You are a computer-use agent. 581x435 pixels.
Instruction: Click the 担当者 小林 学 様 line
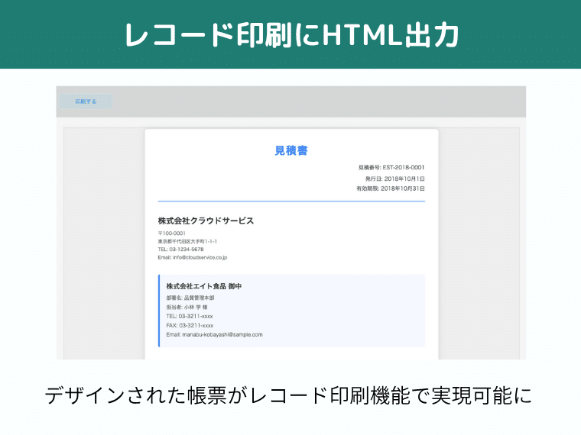point(187,307)
